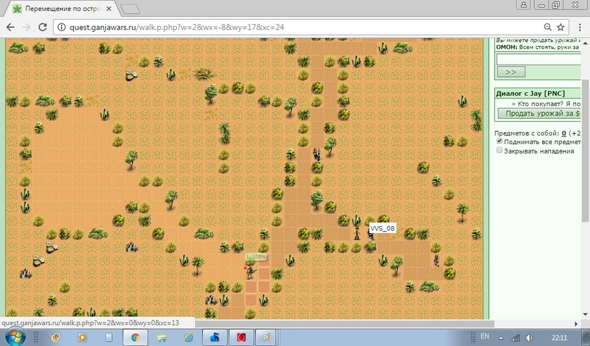Launch Internet Explorer from taskbar
Image resolution: width=590 pixels, height=346 pixels.
tap(188, 337)
